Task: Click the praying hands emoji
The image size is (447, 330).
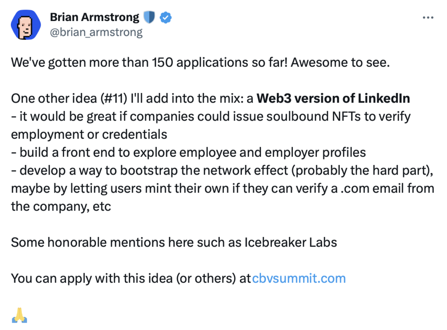Action: coord(20,315)
